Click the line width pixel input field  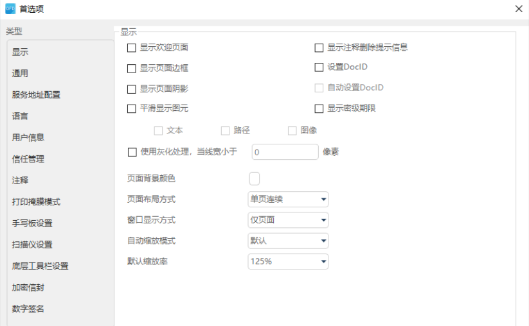click(x=285, y=152)
